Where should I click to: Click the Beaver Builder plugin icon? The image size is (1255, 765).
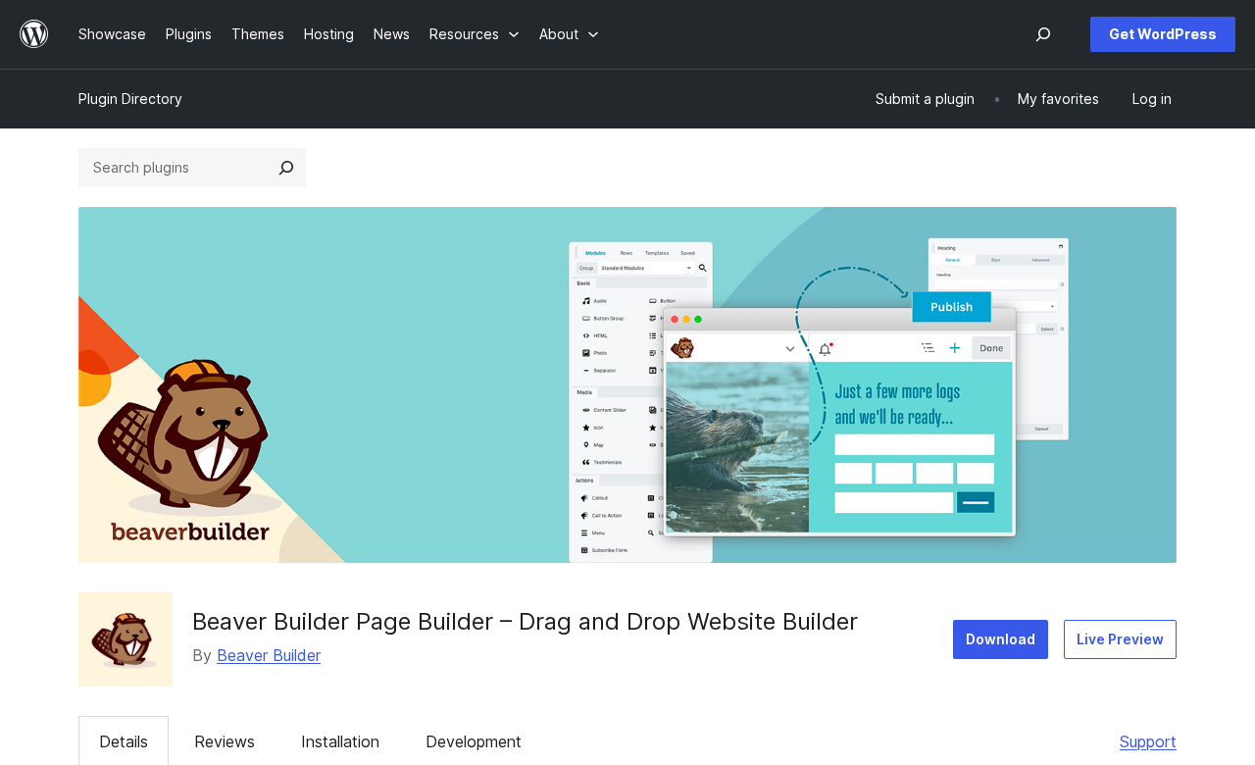[125, 639]
